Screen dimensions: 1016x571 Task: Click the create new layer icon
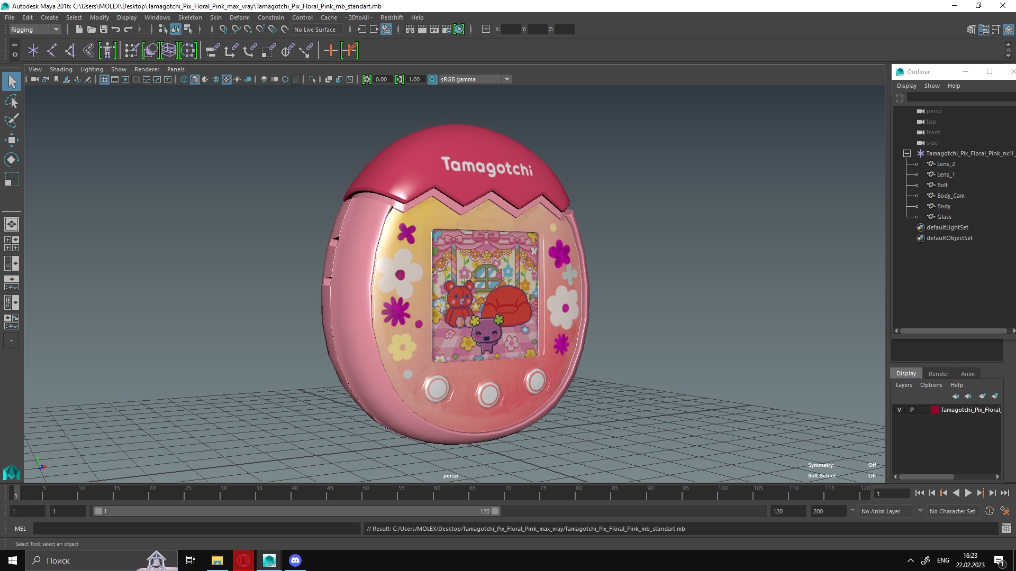click(x=982, y=396)
